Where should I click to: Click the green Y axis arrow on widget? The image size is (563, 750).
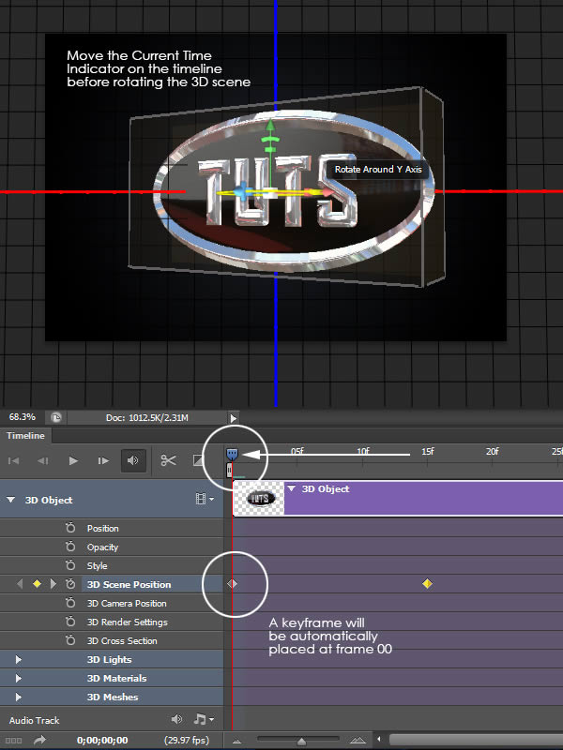[270, 126]
